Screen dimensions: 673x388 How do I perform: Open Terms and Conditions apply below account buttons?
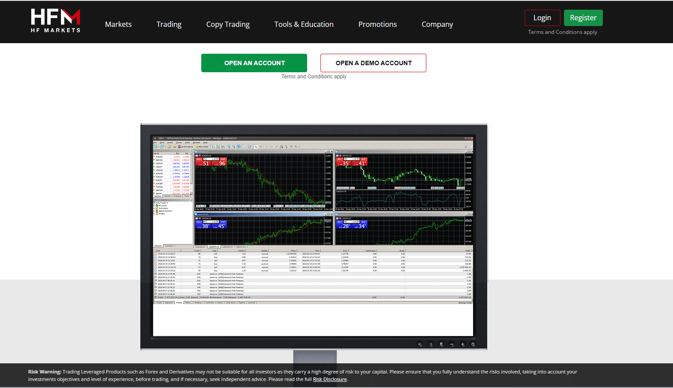[314, 77]
